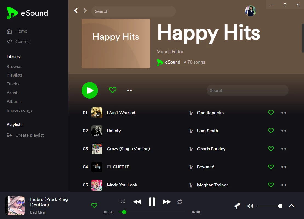Click the Home house icon
Screen dimensions: 304x219
(x=9, y=31)
